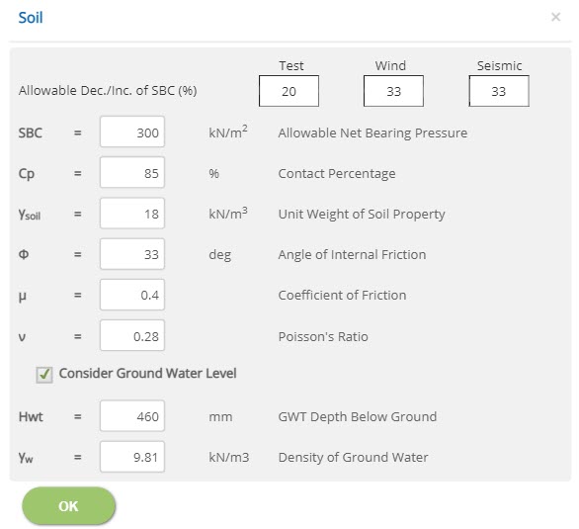Edit the Hwt GWT depth field
This screenshot has width=579, height=529.
tap(132, 416)
